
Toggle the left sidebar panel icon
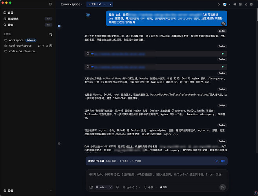point(50,4)
